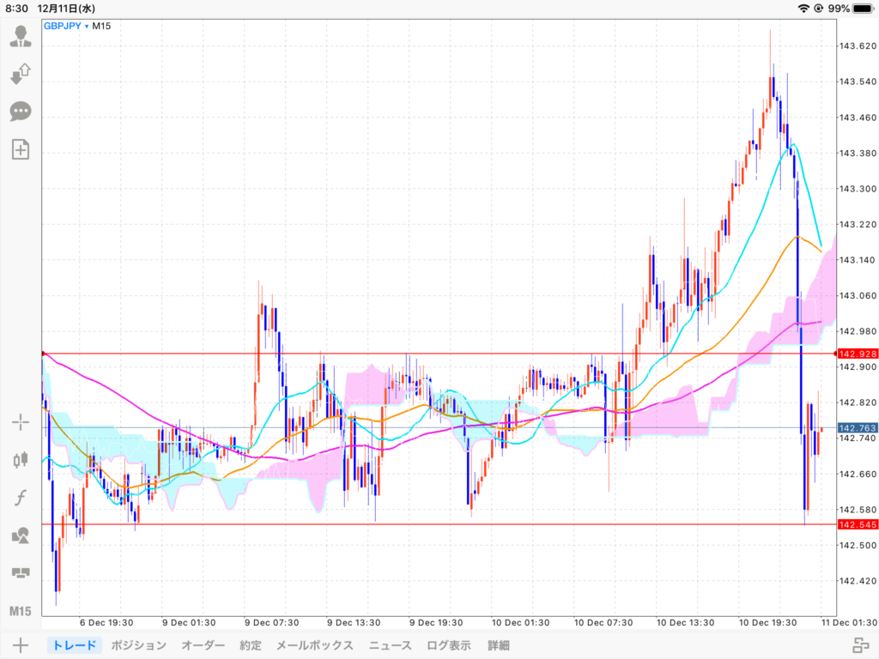Add a new chart with plus-page icon
This screenshot has width=879, height=659.
pos(21,149)
